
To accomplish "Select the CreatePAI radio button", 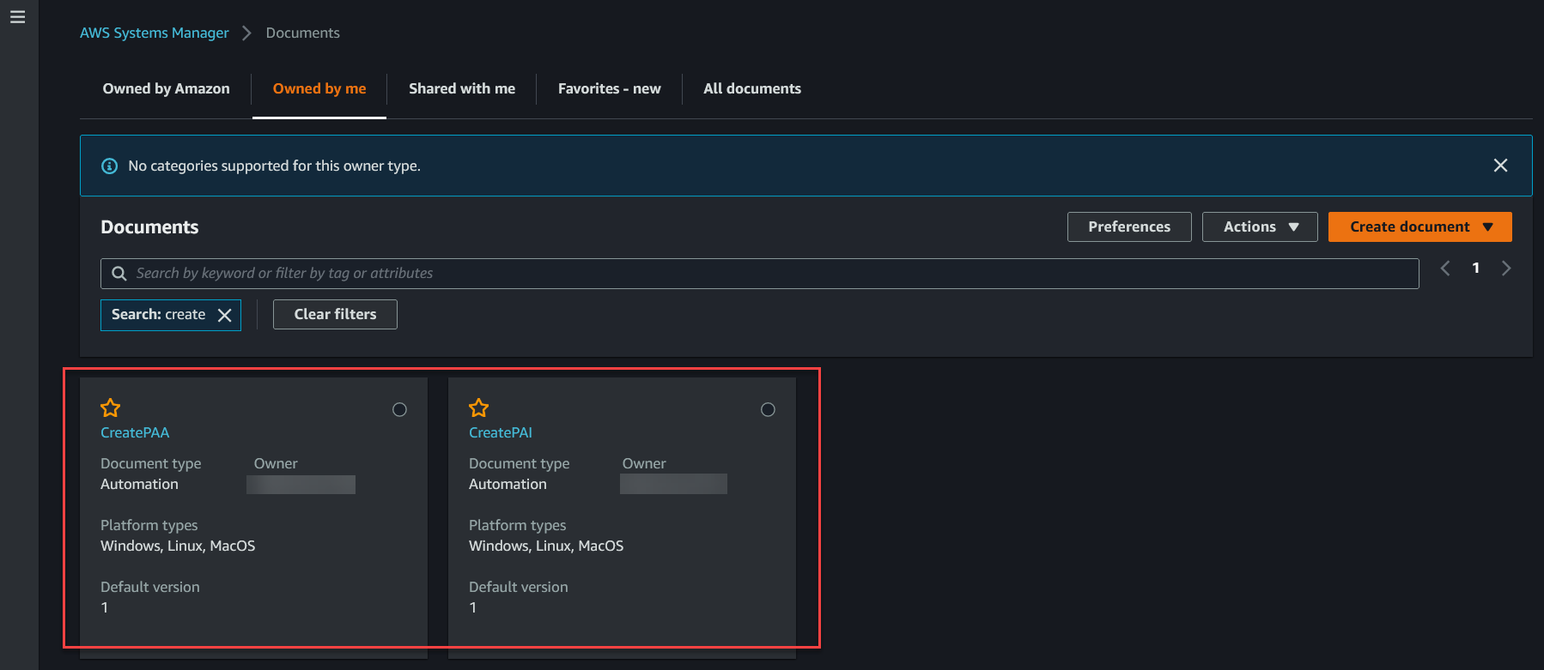I will [768, 410].
